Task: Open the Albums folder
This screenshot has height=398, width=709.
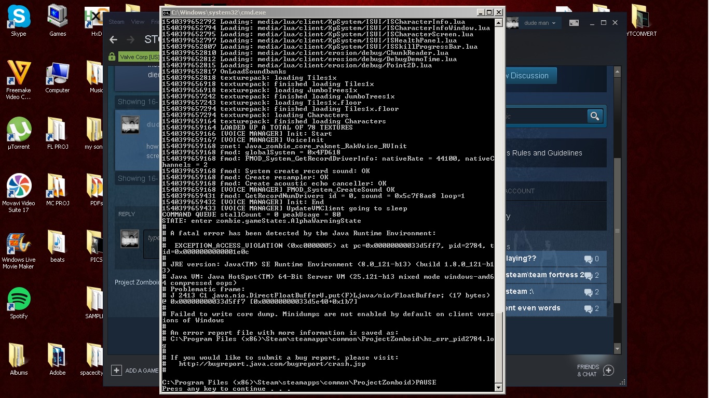Action: (19, 359)
